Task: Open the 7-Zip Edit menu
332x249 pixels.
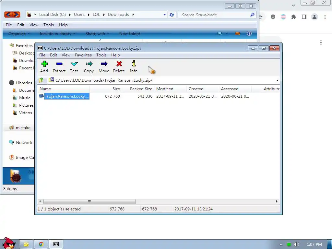Action: point(53,55)
